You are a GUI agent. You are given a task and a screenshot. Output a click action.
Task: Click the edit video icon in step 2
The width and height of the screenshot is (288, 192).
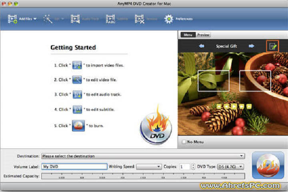[77, 80]
